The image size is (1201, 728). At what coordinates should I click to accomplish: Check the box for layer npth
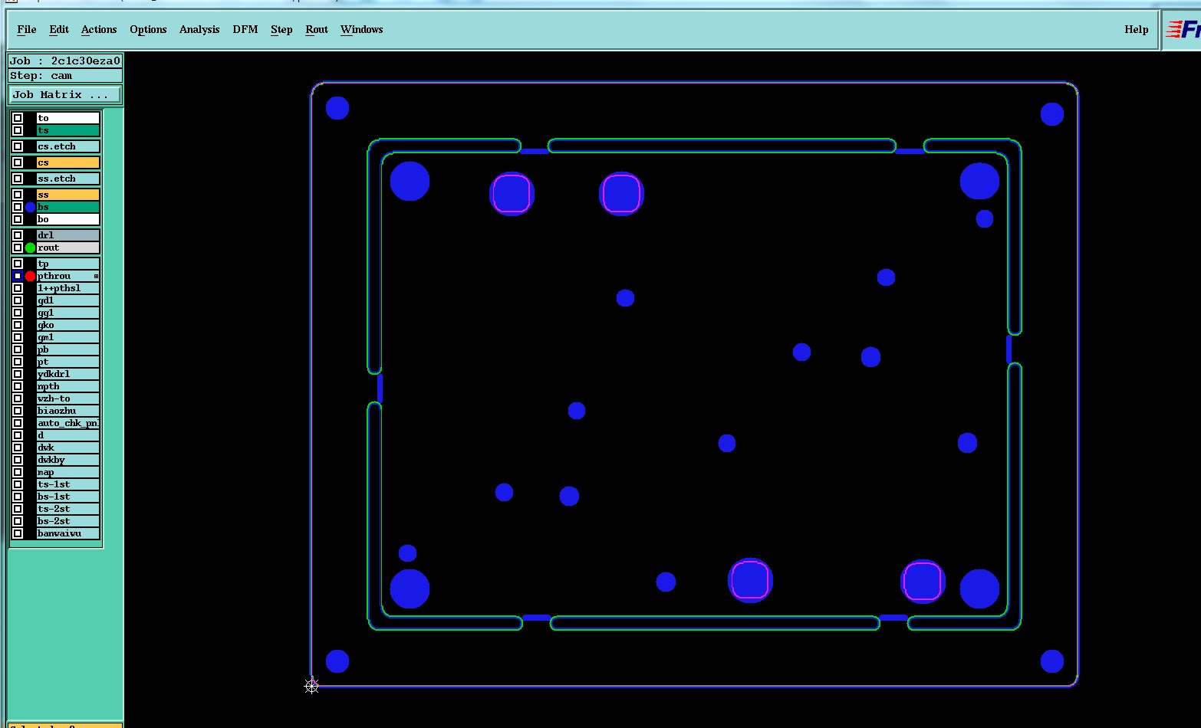click(18, 386)
